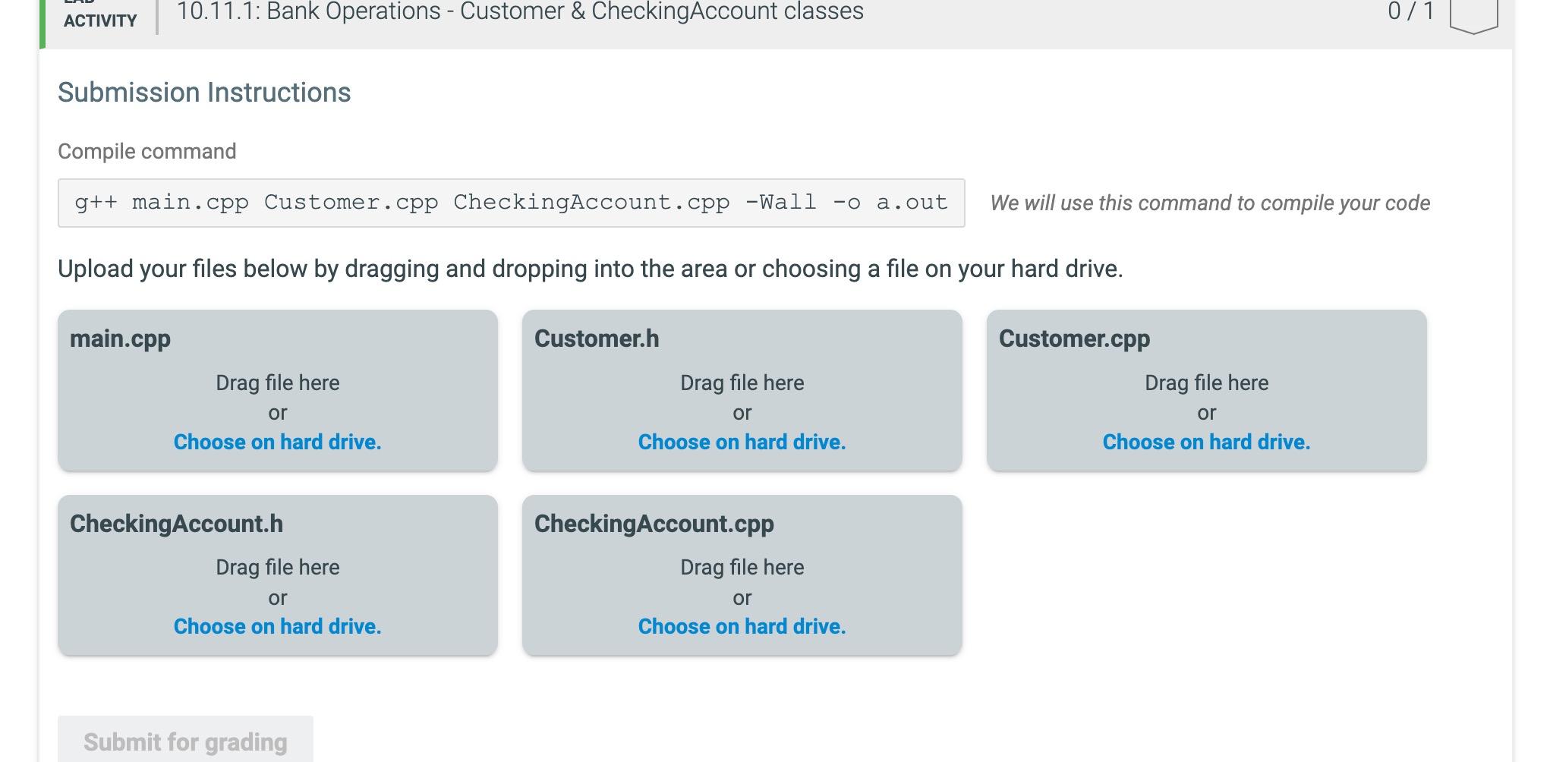Click the LAB ACTIVITY badge
This screenshot has width=1550, height=762.
99,14
